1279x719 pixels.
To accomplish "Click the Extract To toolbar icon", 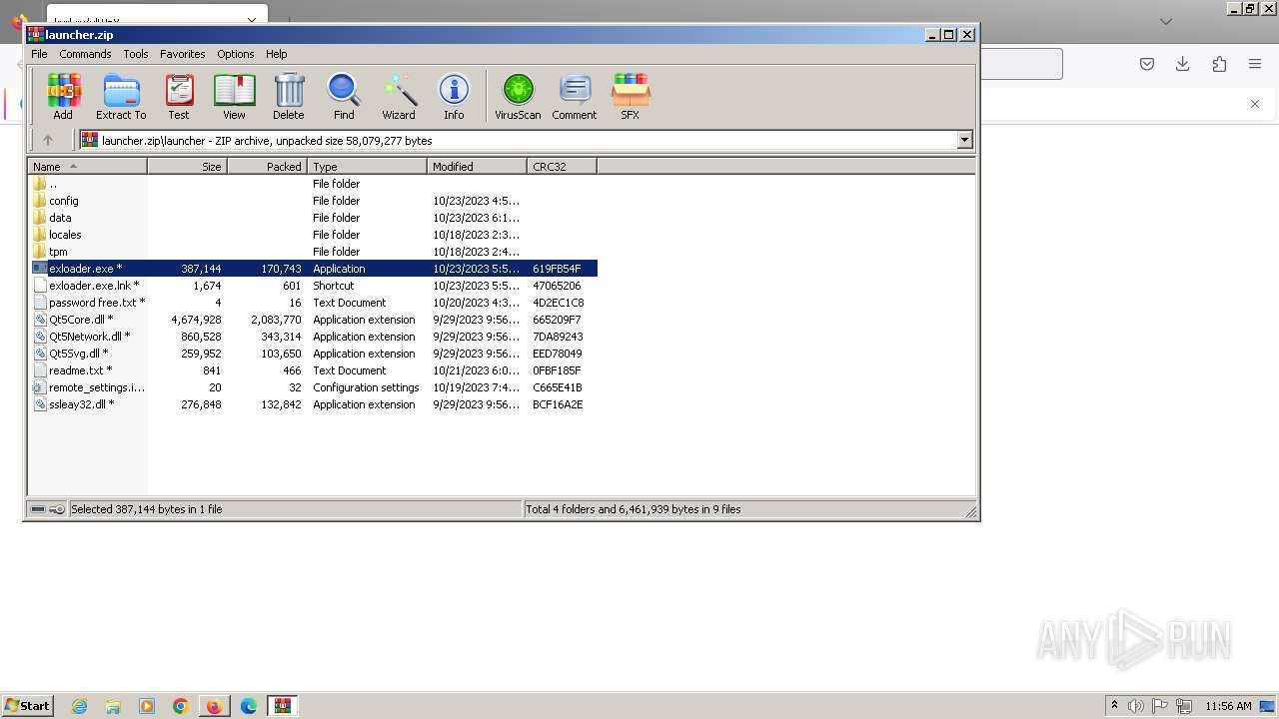I will point(121,97).
